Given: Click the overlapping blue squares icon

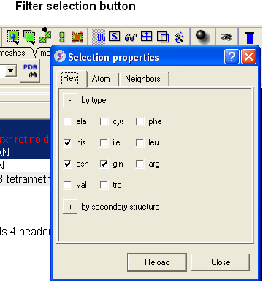Looking at the screenshot, I should 163,37.
